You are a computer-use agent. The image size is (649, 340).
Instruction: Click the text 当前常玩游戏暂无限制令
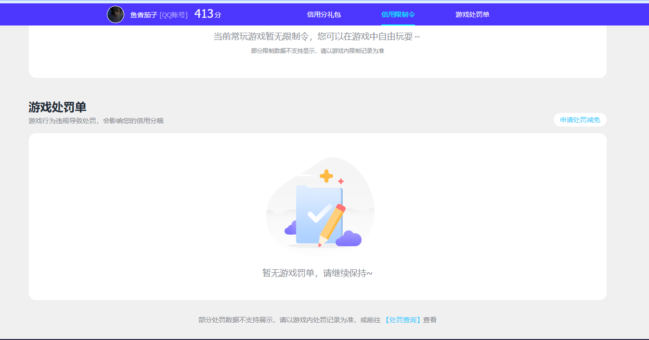262,37
